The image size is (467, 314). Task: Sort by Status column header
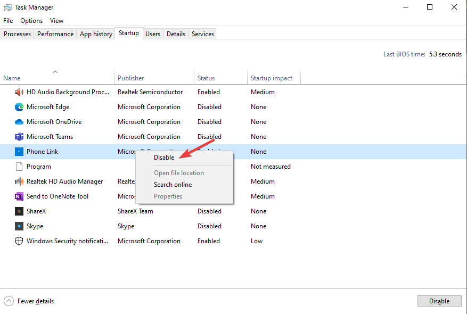tap(206, 78)
